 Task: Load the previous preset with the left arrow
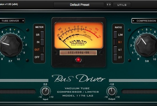(x=107, y=5)
